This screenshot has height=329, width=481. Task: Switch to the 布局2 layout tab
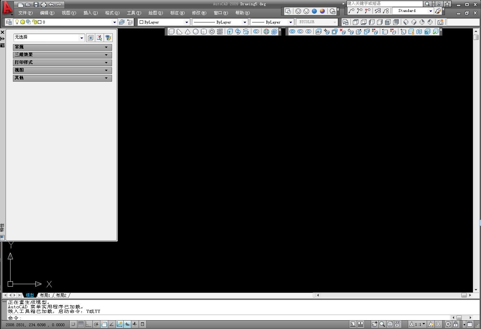coord(61,295)
